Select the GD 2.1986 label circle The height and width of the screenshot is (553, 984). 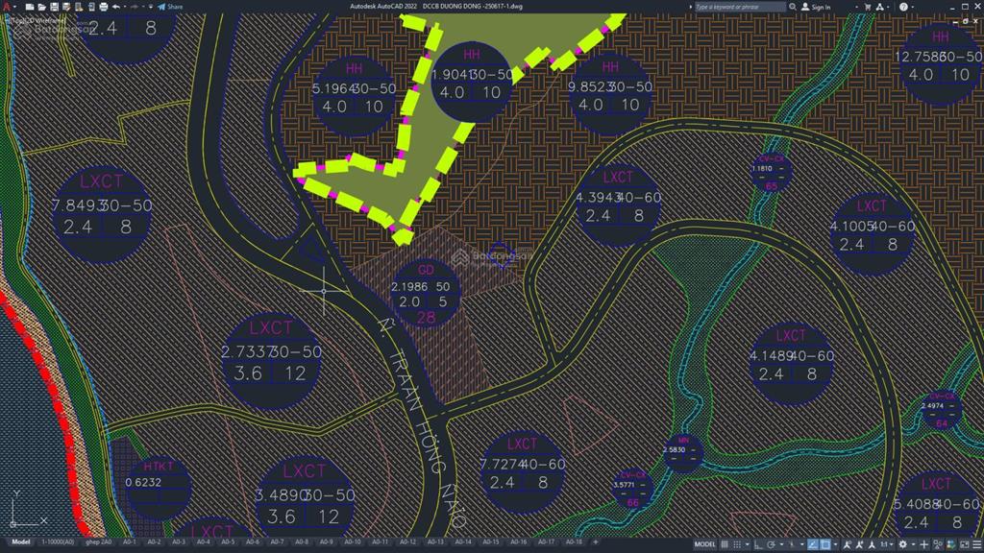point(426,294)
